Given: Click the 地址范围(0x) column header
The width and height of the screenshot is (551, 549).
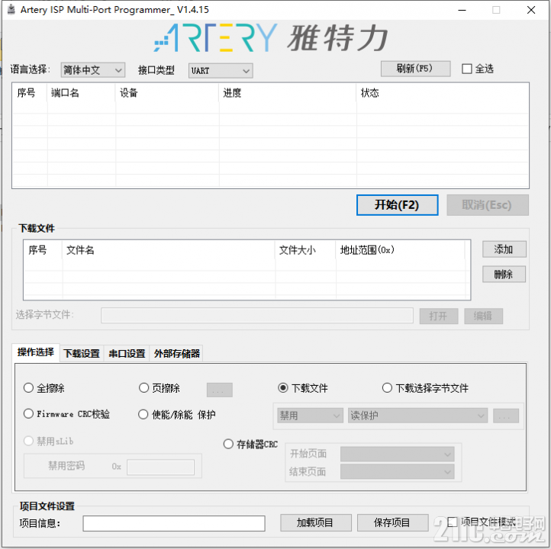Looking at the screenshot, I should tap(400, 250).
